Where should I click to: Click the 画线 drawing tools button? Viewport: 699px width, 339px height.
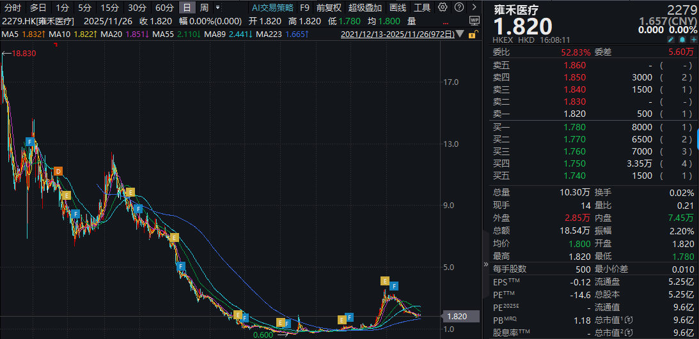pyautogui.click(x=398, y=8)
